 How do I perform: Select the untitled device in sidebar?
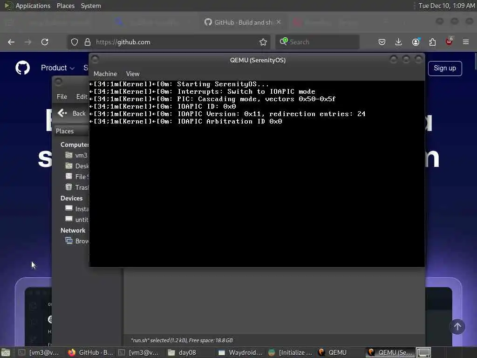click(77, 220)
